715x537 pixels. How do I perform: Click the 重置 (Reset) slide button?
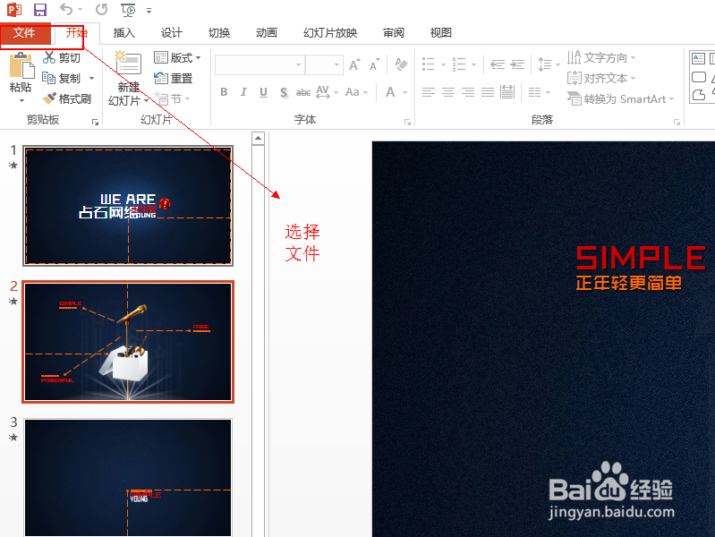click(174, 79)
